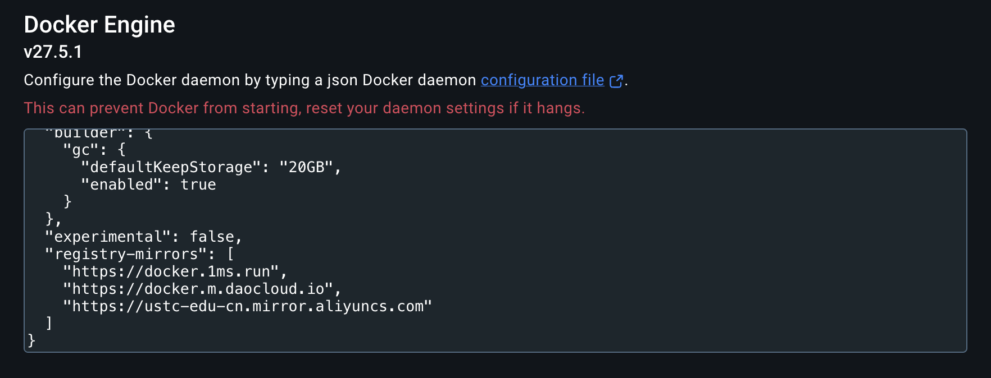Screen dimensions: 991x378
Task: Click the docker.m.daocloud.io mirror line
Action: point(201,288)
